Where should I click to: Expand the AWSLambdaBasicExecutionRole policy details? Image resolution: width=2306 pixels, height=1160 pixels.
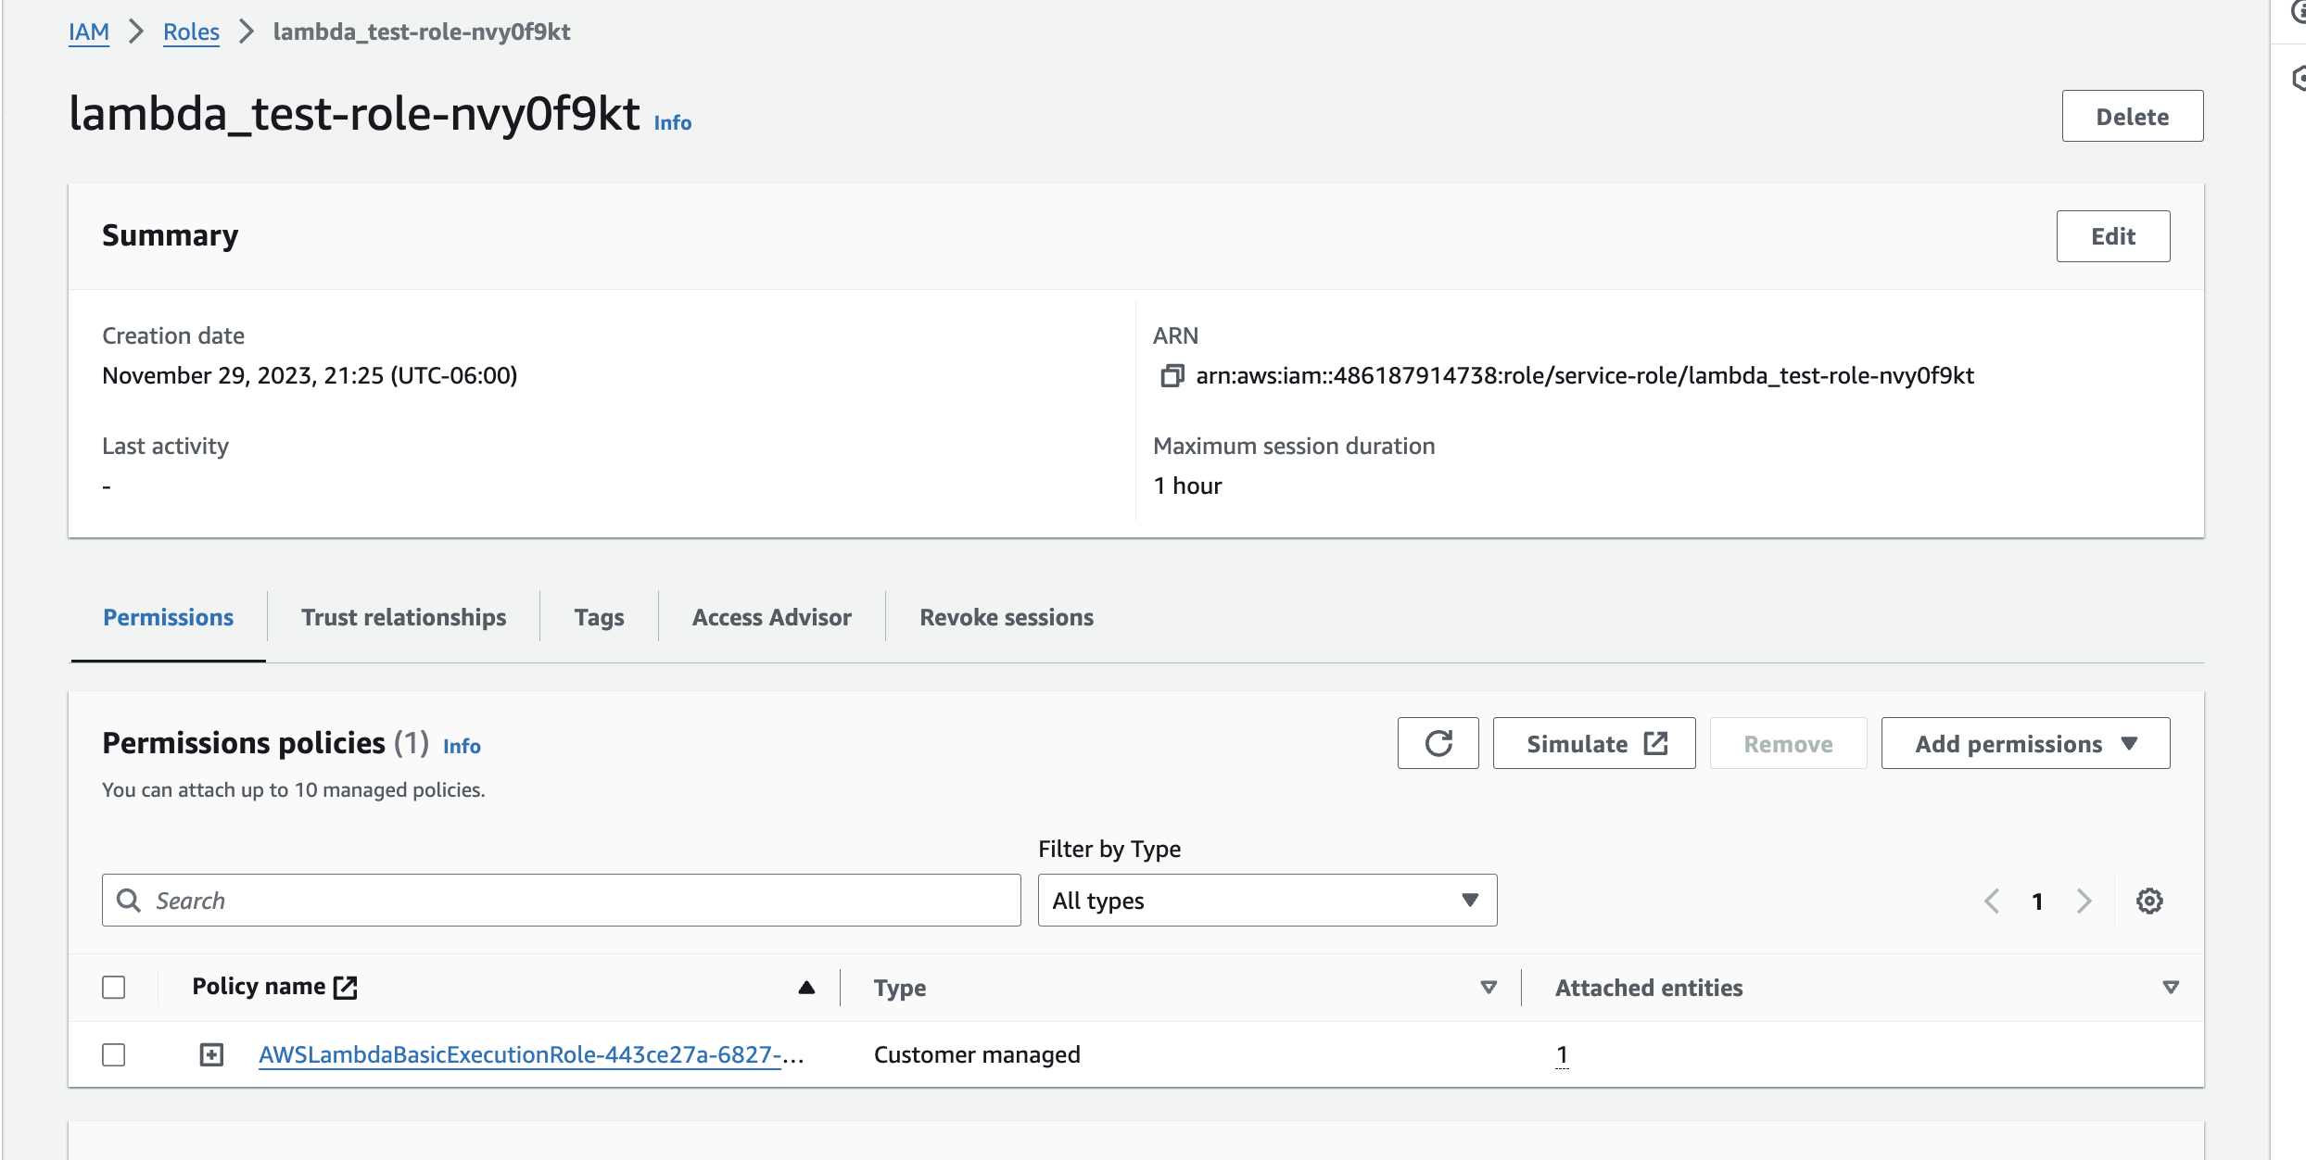[211, 1054]
